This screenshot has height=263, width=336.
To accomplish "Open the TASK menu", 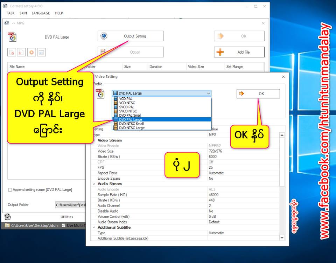I will click(x=11, y=13).
